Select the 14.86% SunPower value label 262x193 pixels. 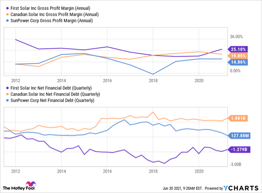tap(238, 62)
